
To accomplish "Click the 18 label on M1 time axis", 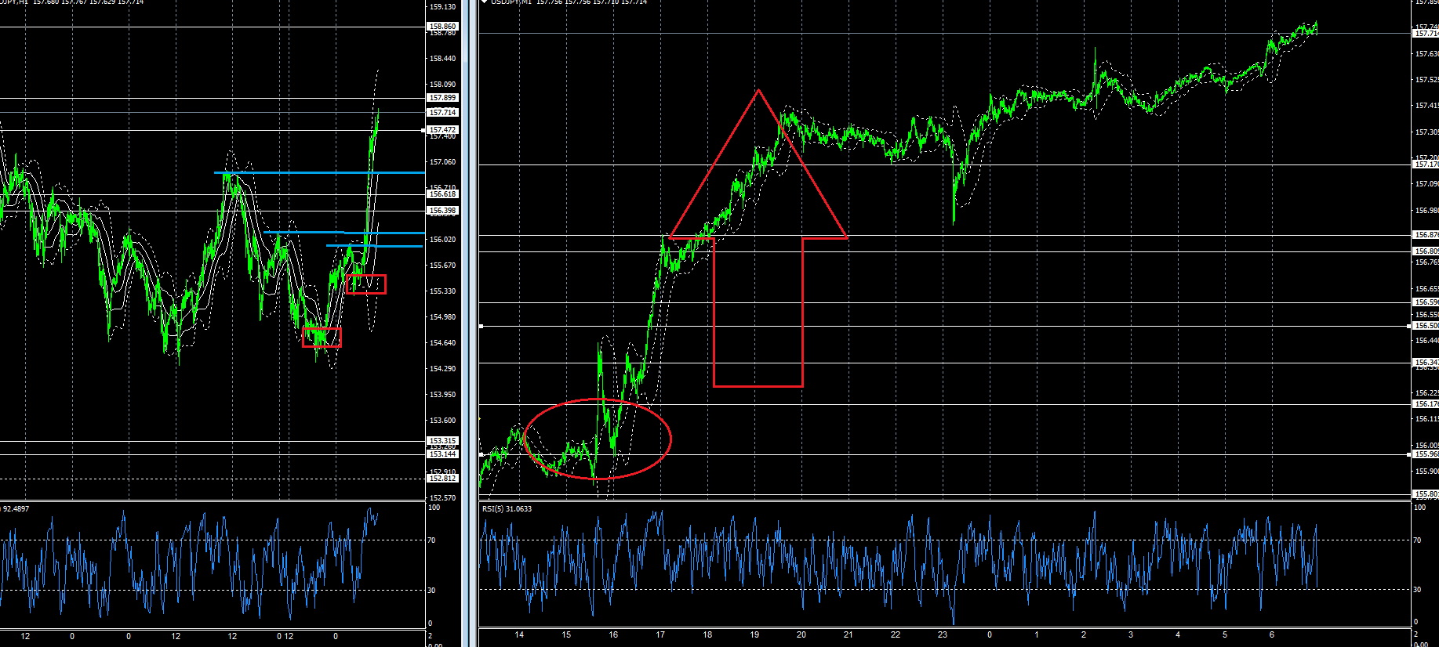I will (x=707, y=635).
